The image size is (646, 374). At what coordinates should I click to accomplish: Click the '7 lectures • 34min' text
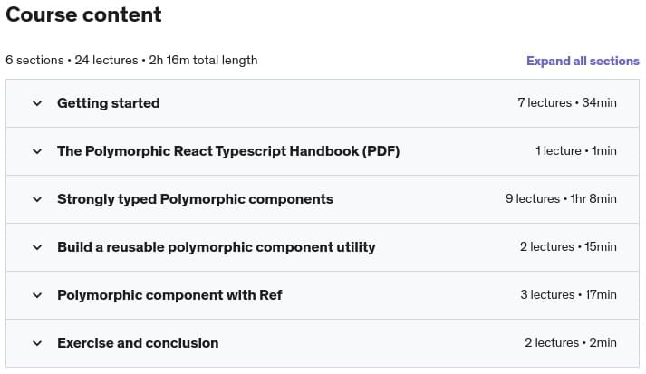click(567, 102)
